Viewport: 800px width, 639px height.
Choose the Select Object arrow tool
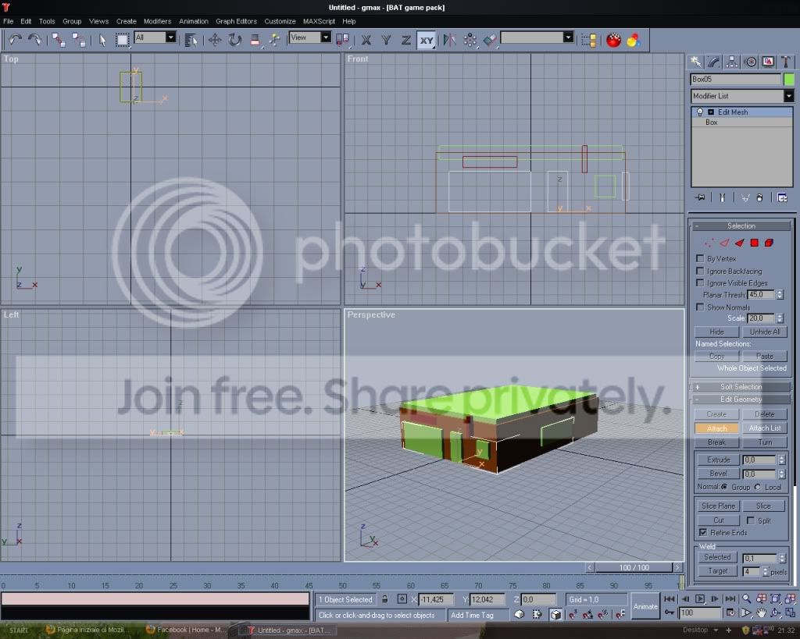click(x=102, y=40)
